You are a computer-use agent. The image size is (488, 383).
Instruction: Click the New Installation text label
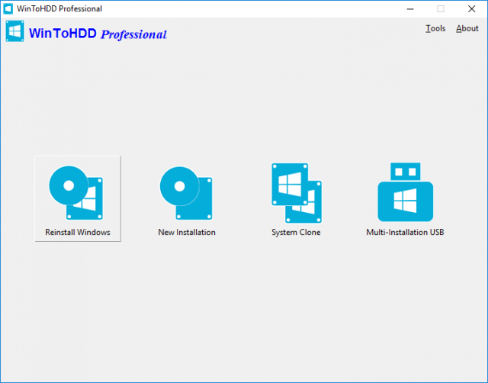pos(187,232)
